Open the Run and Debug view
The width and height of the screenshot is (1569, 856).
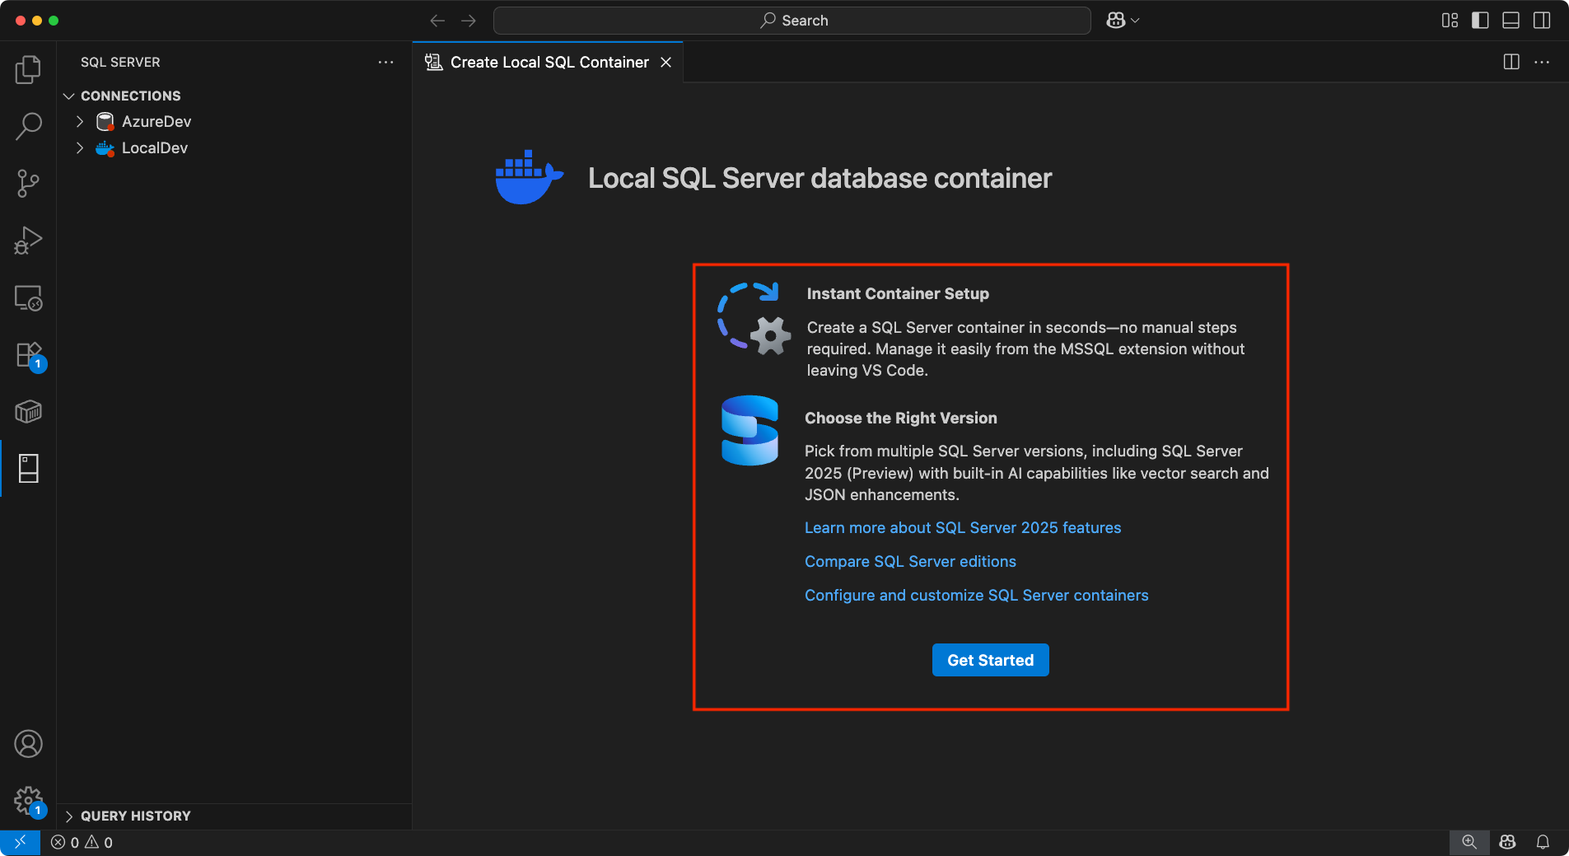[x=28, y=241]
